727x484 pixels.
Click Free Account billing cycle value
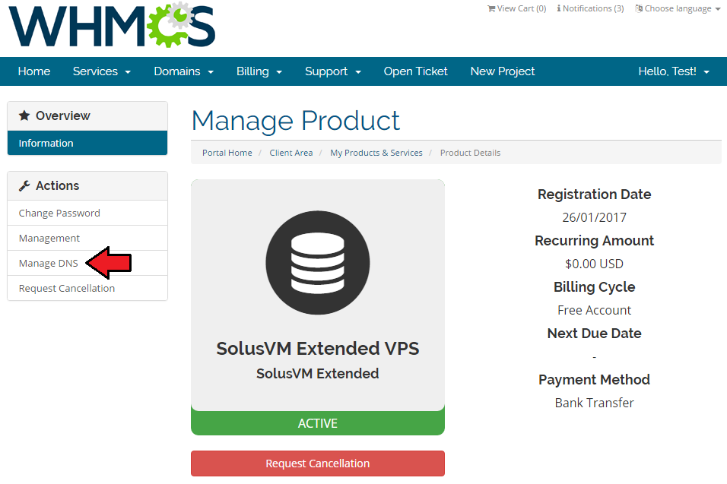point(594,310)
